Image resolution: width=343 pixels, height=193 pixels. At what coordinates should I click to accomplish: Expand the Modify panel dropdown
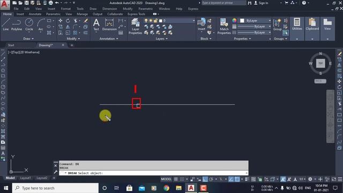point(73,39)
